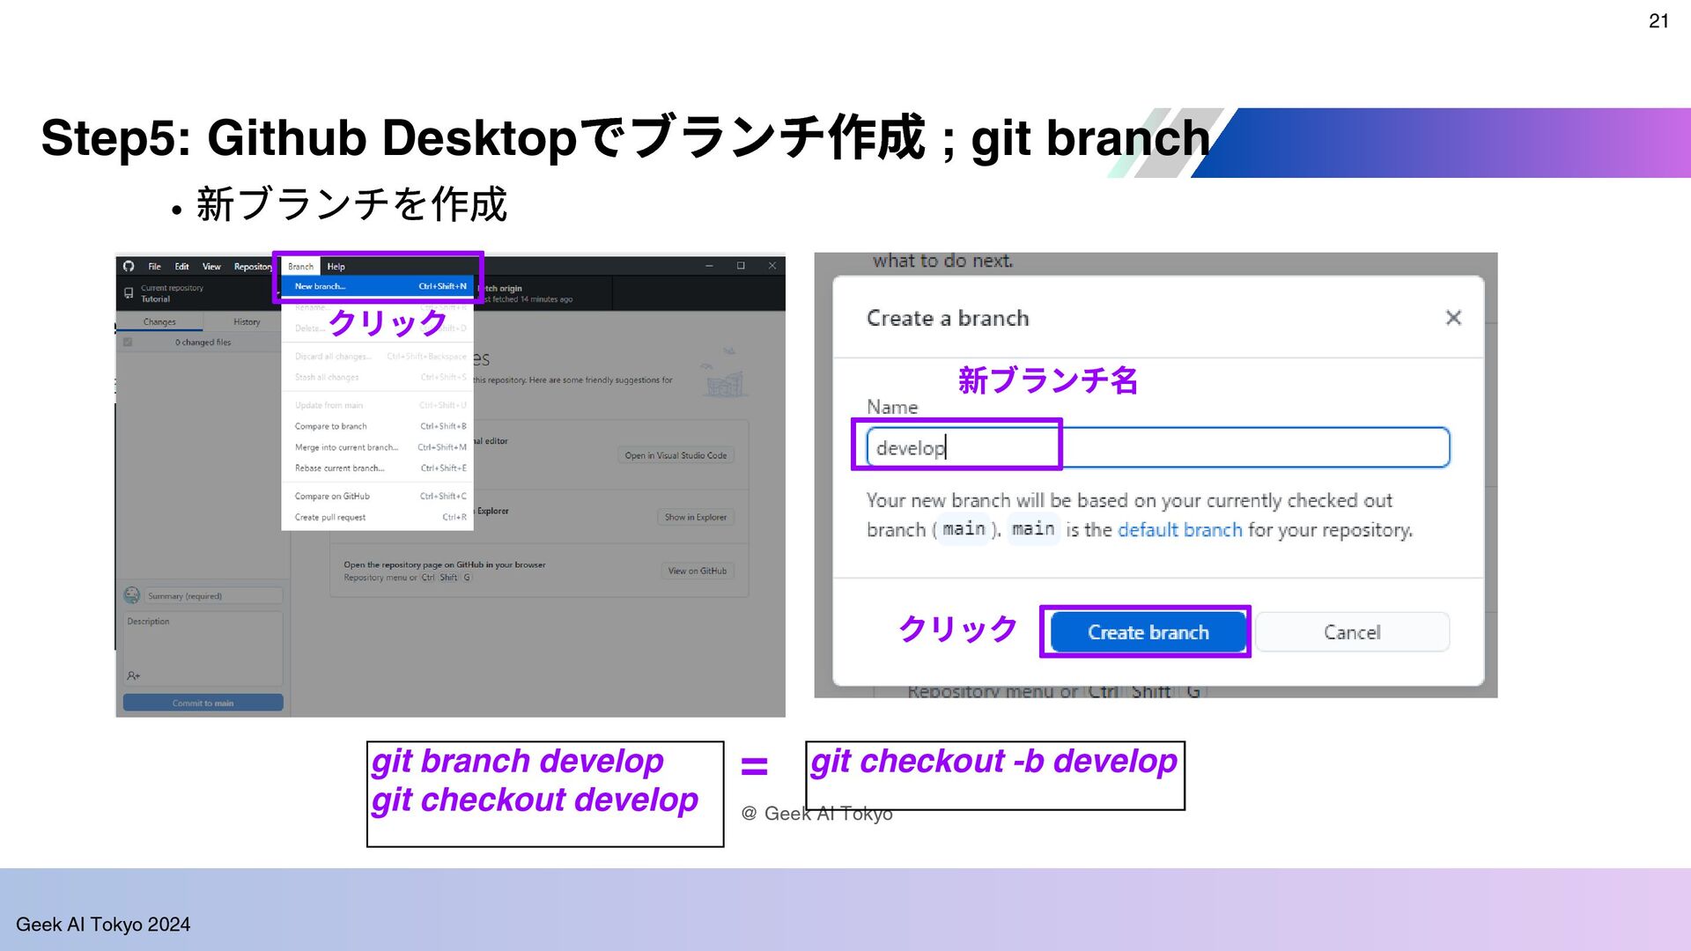1691x951 pixels.
Task: Click the add co-authors icon in Description box
Action: (134, 675)
